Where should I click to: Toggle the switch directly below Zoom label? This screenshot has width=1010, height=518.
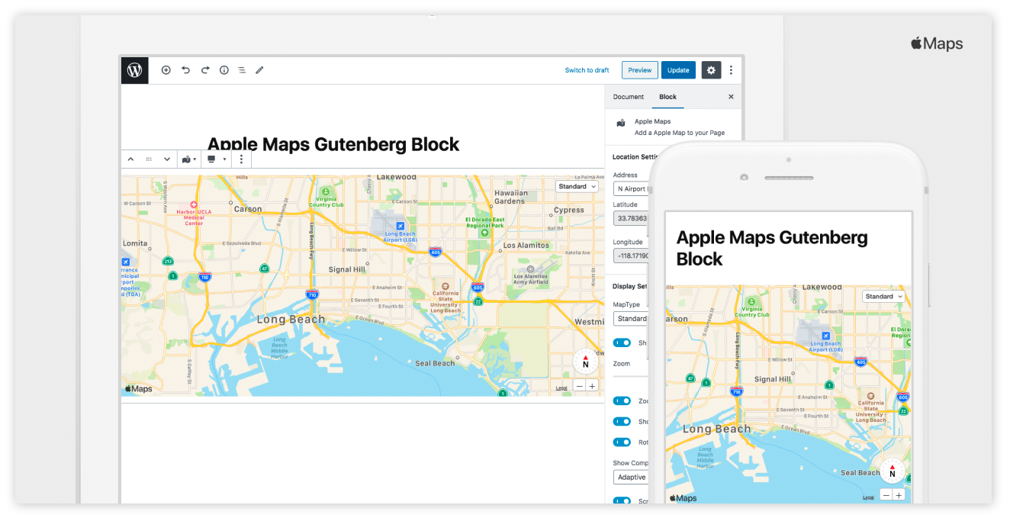622,401
